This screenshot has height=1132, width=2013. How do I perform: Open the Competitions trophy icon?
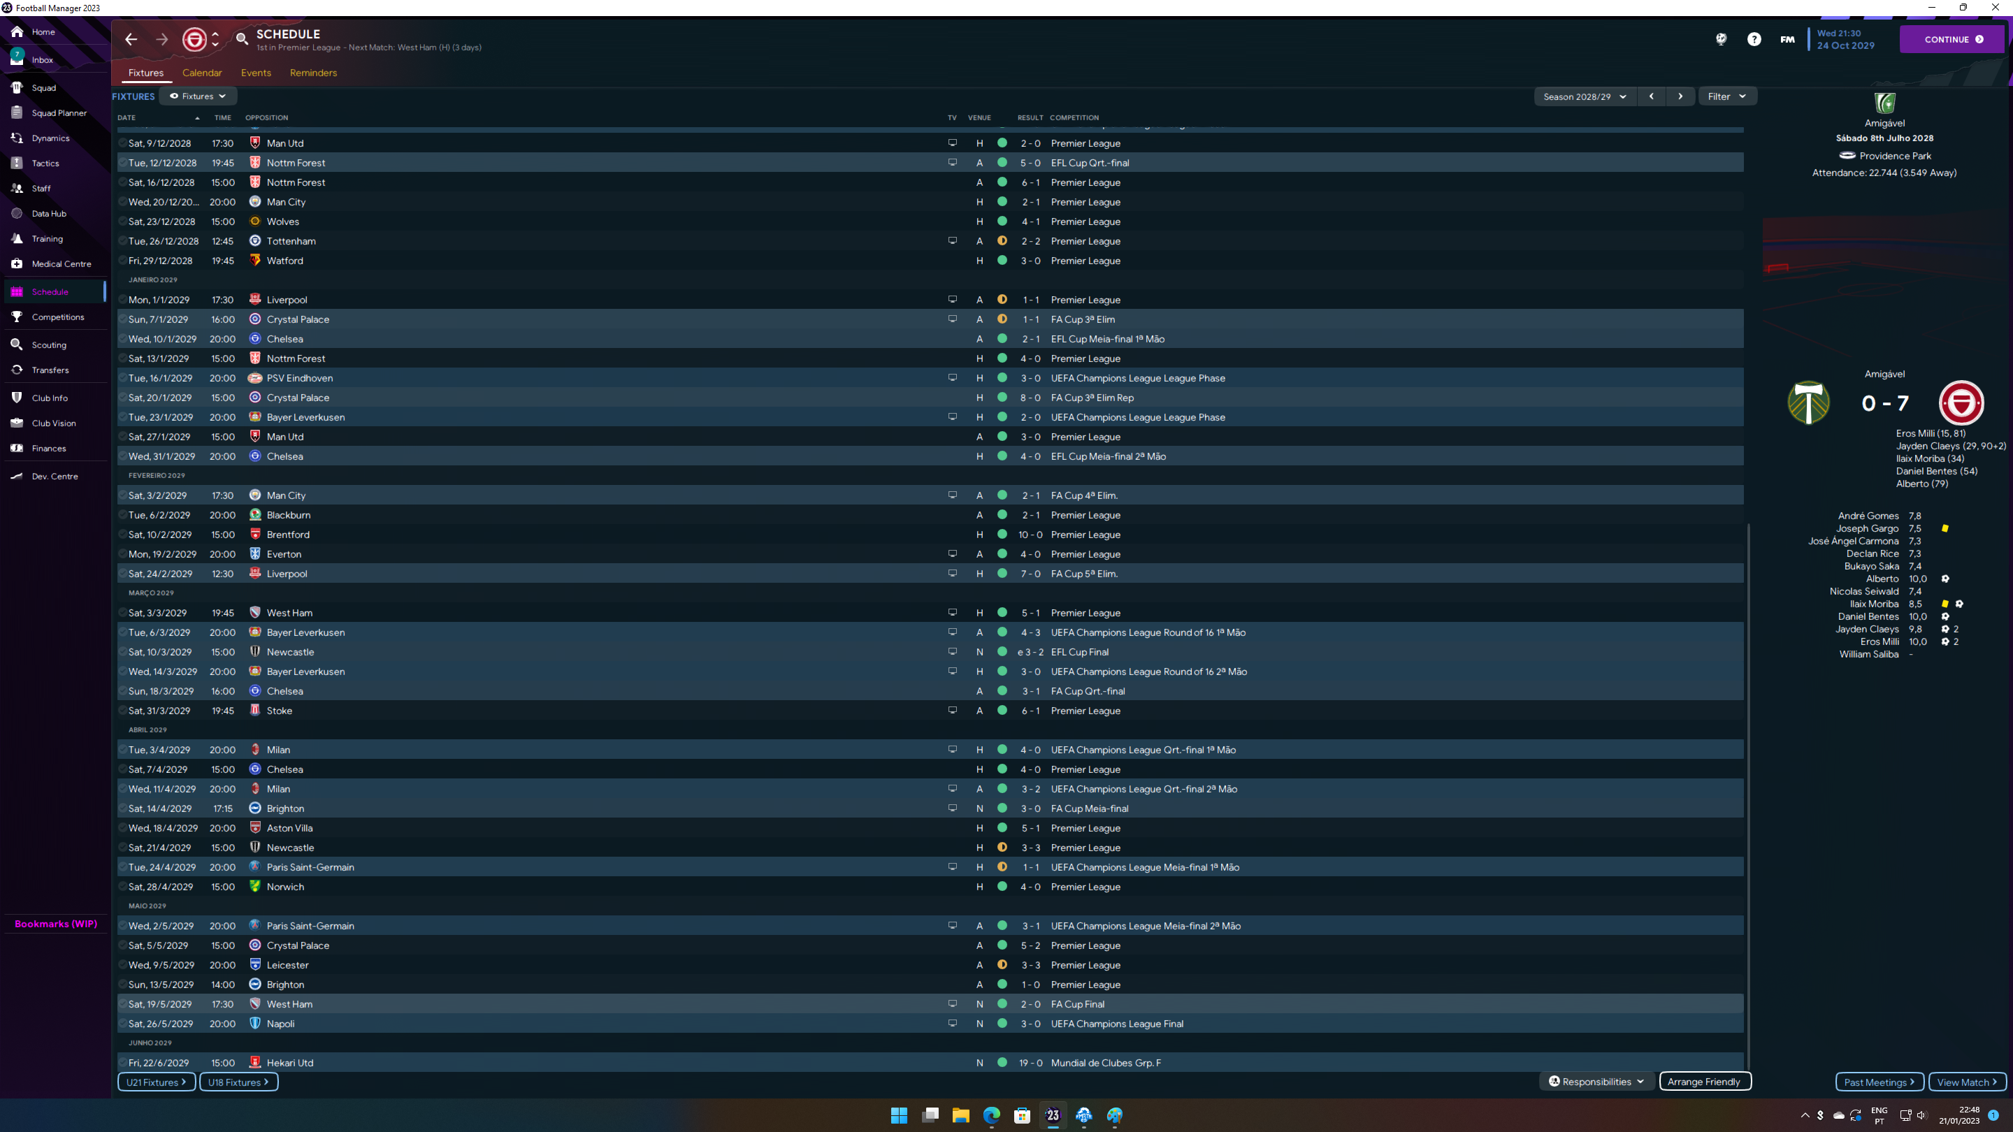tap(16, 317)
